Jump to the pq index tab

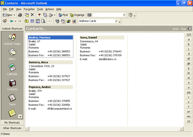click(x=189, y=92)
